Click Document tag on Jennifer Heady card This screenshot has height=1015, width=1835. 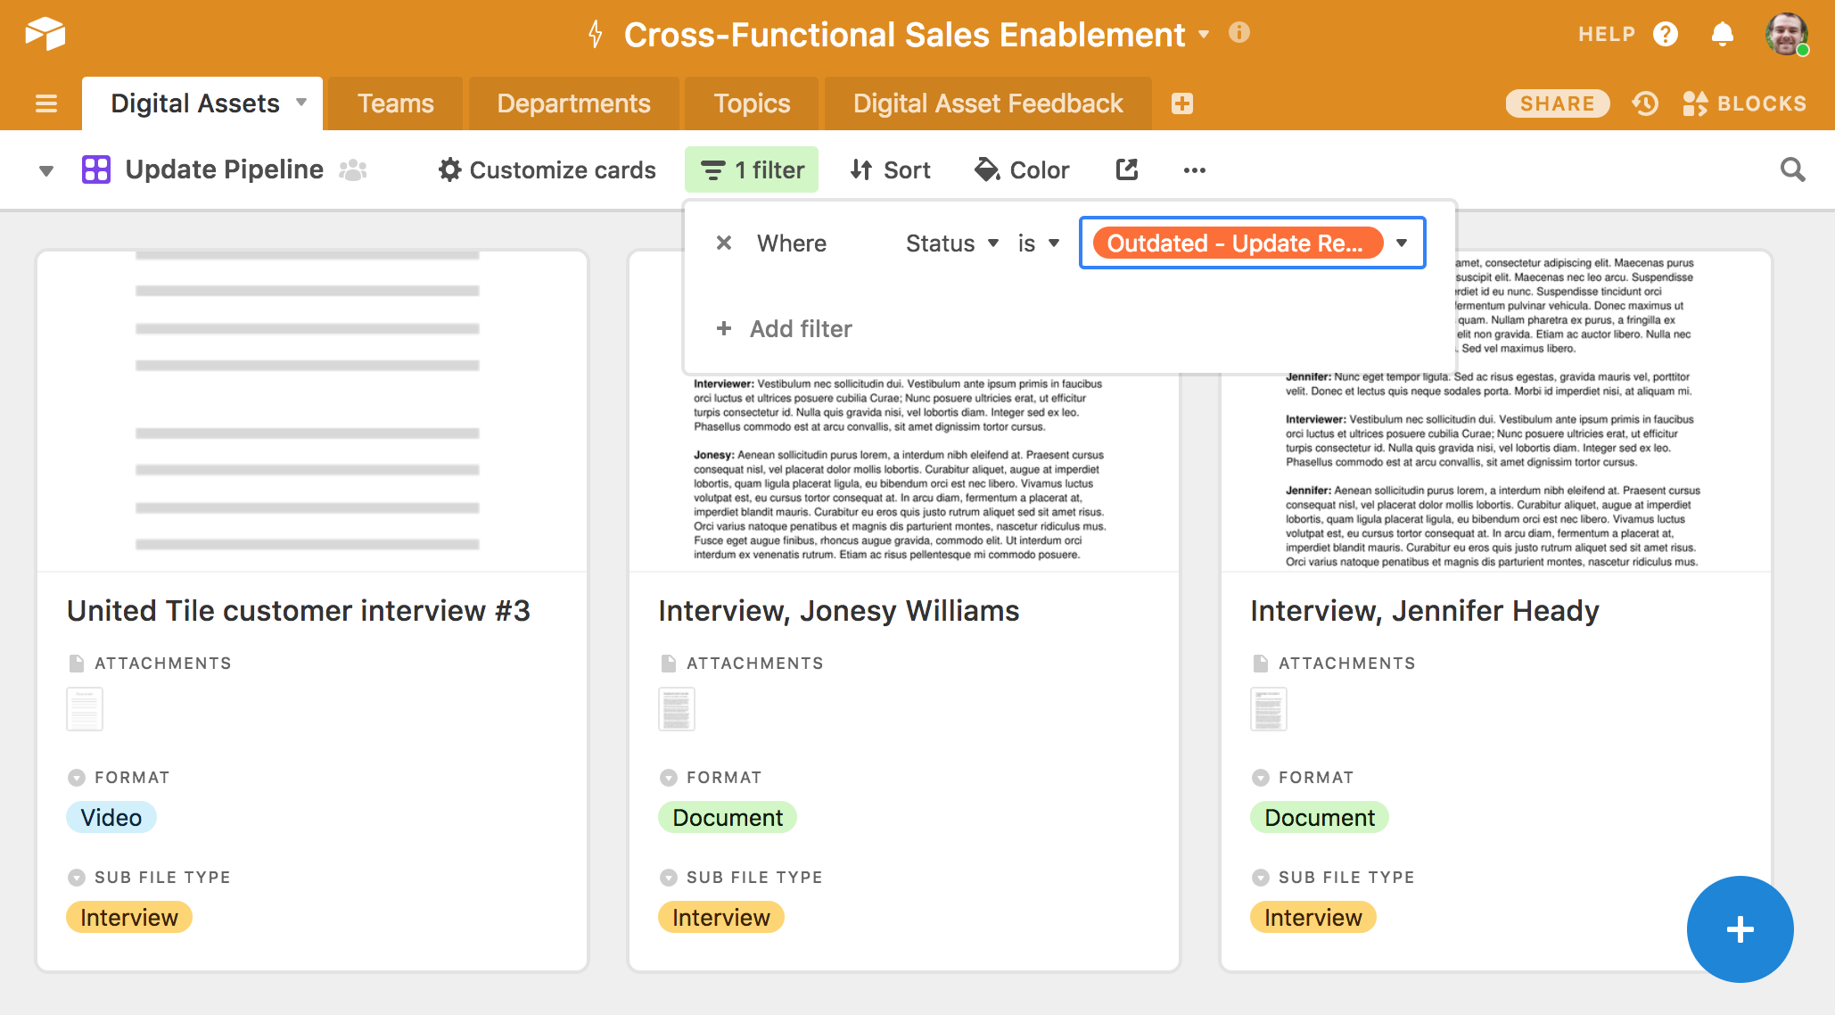click(1320, 817)
